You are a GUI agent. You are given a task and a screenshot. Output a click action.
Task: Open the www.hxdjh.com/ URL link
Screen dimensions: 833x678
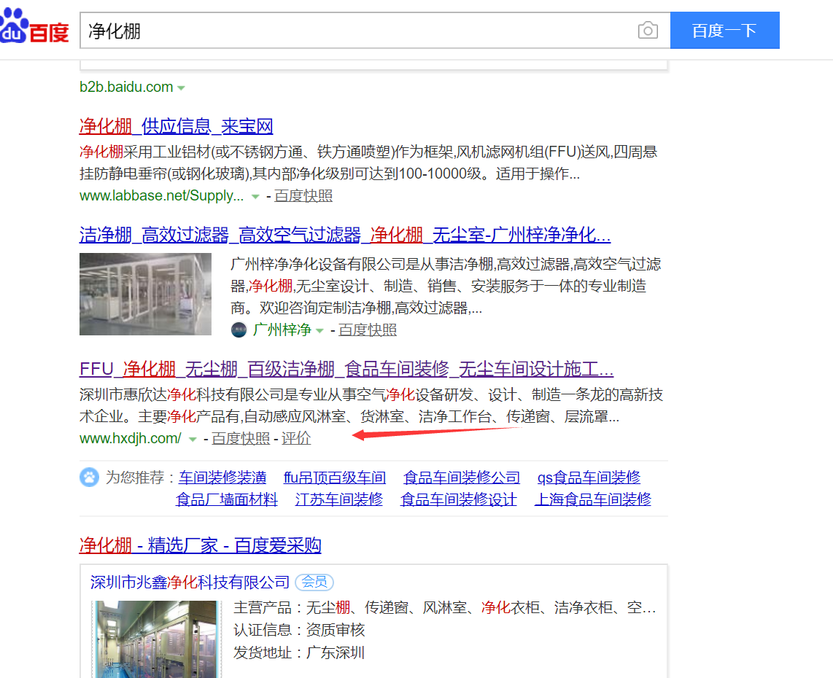point(131,439)
